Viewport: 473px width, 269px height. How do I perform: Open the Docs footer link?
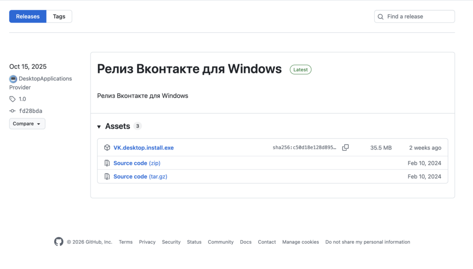click(246, 242)
